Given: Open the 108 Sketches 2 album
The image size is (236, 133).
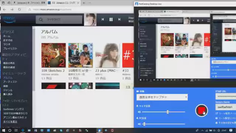Looking at the screenshot, I should pyautogui.click(x=53, y=55).
